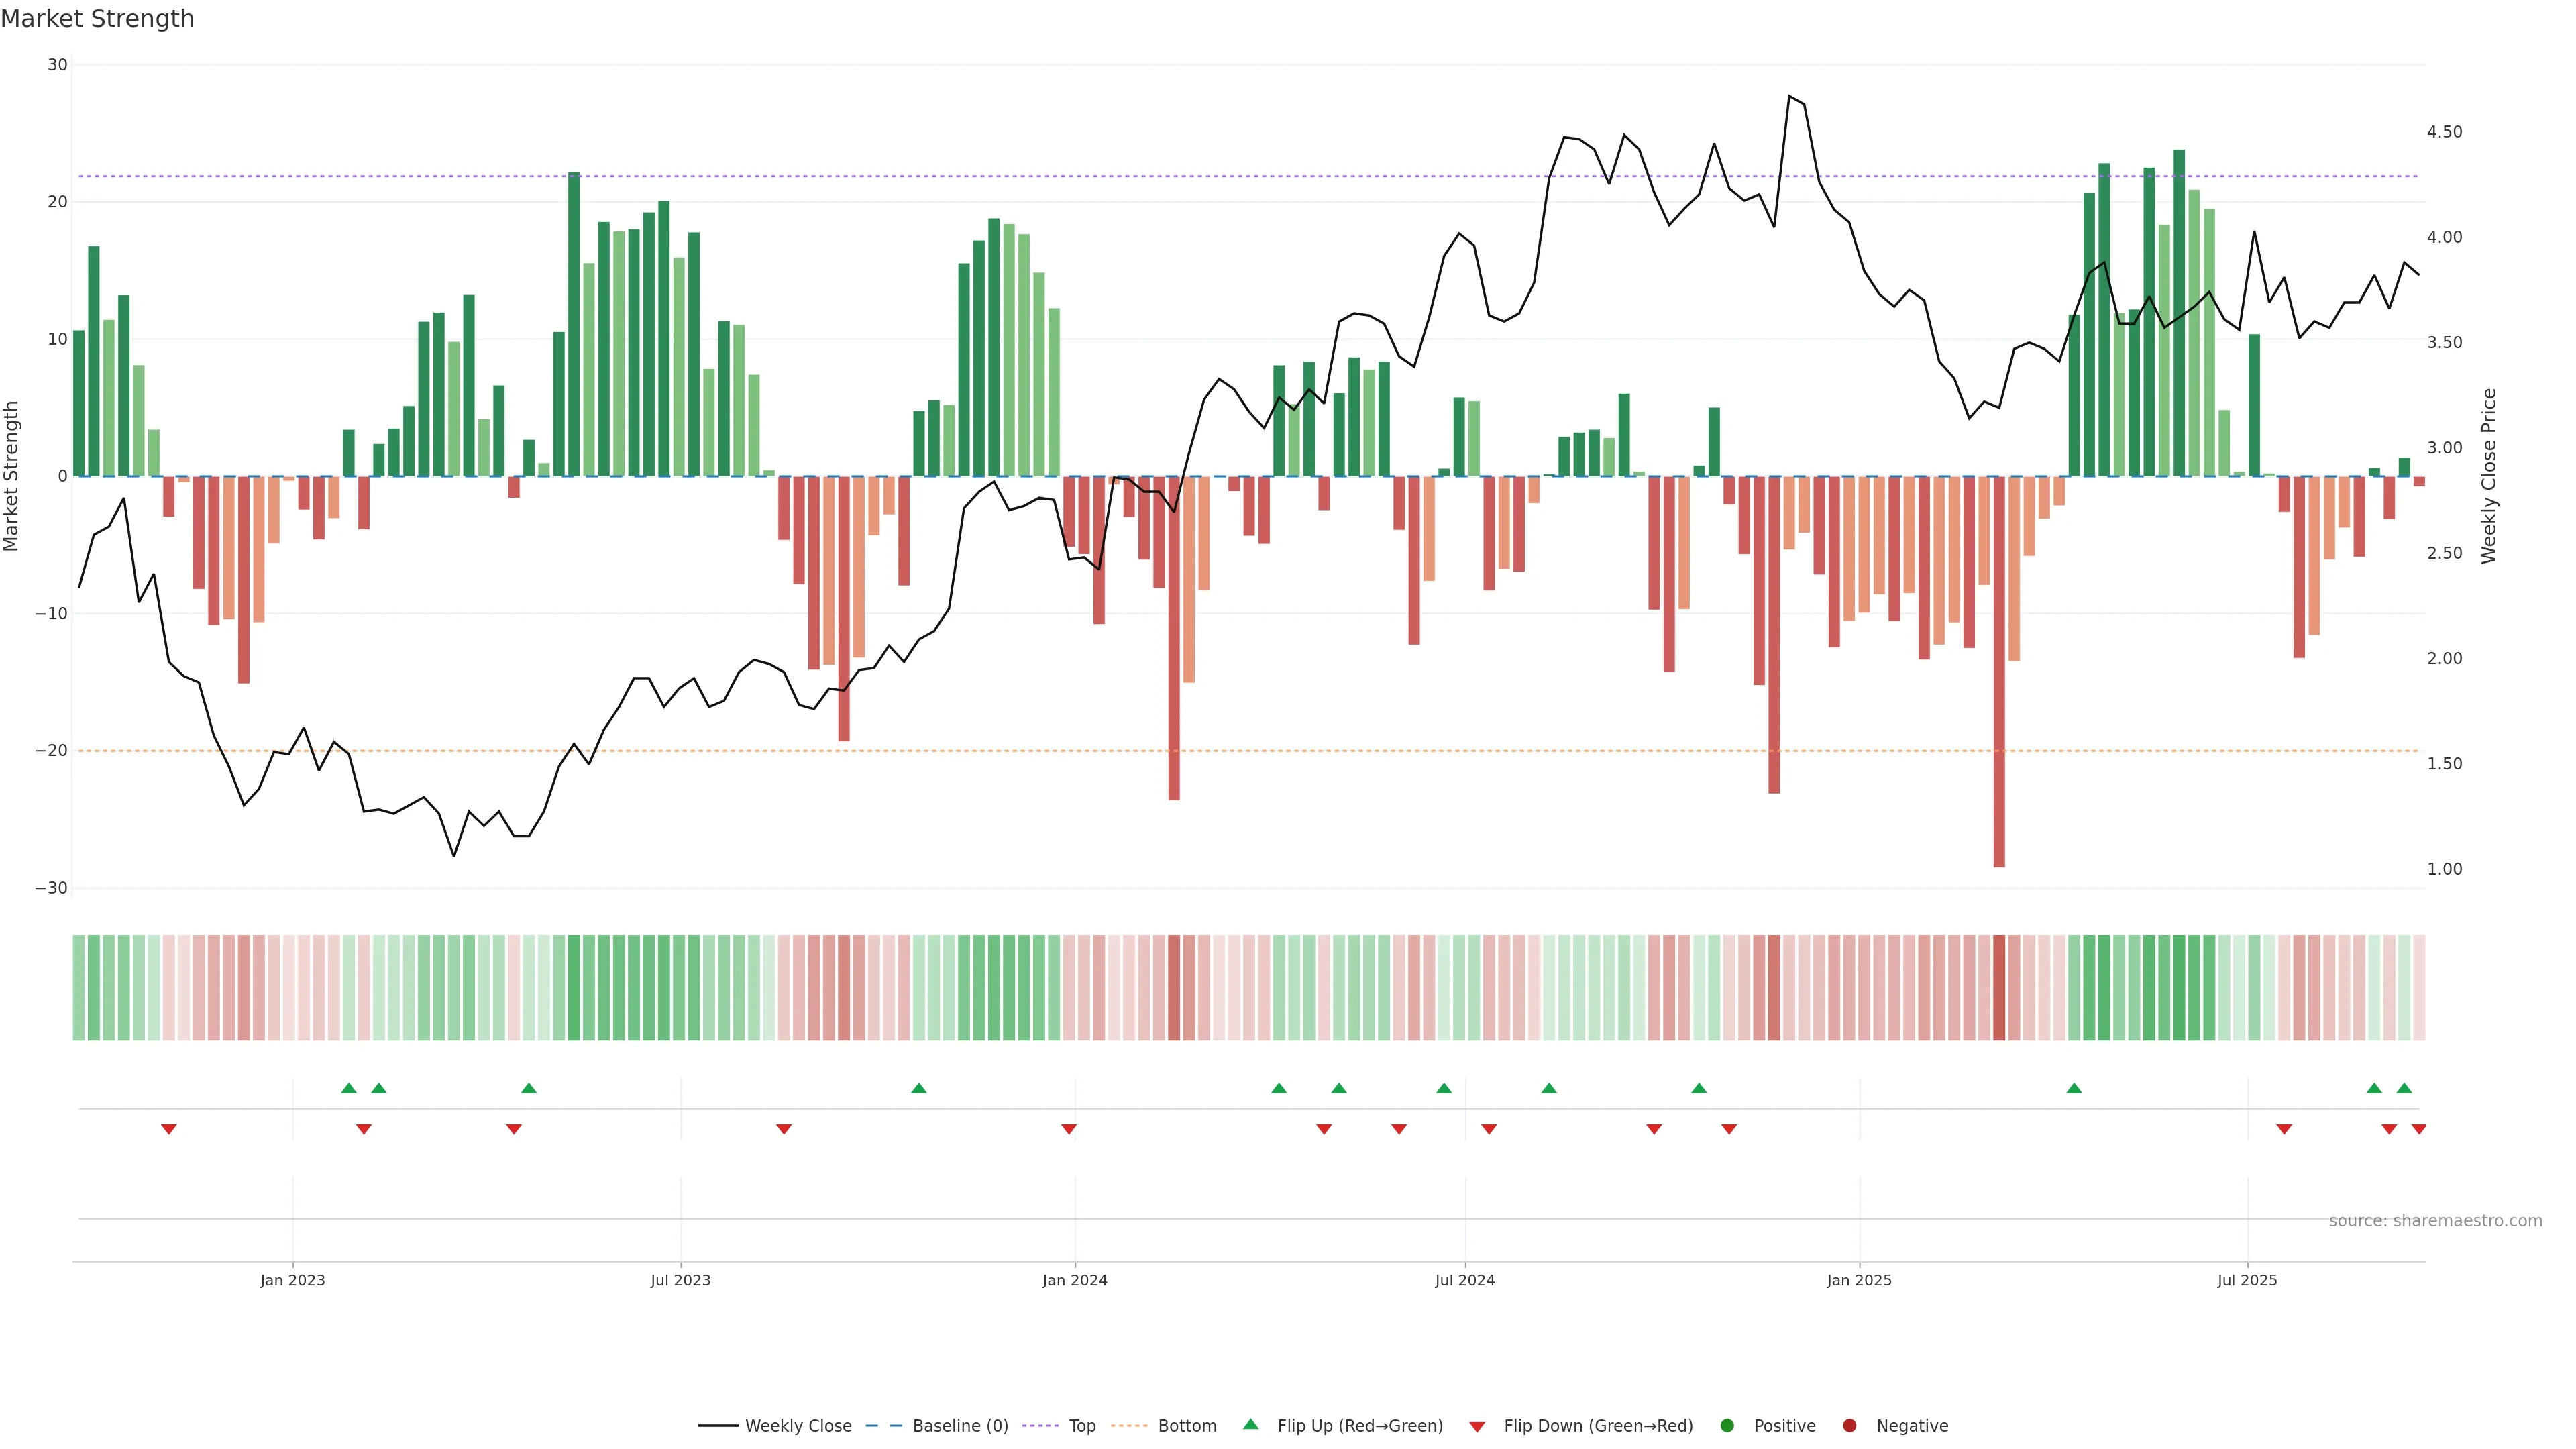Click the Jan 2023 axis label
The width and height of the screenshot is (2576, 1449).
[292, 1280]
